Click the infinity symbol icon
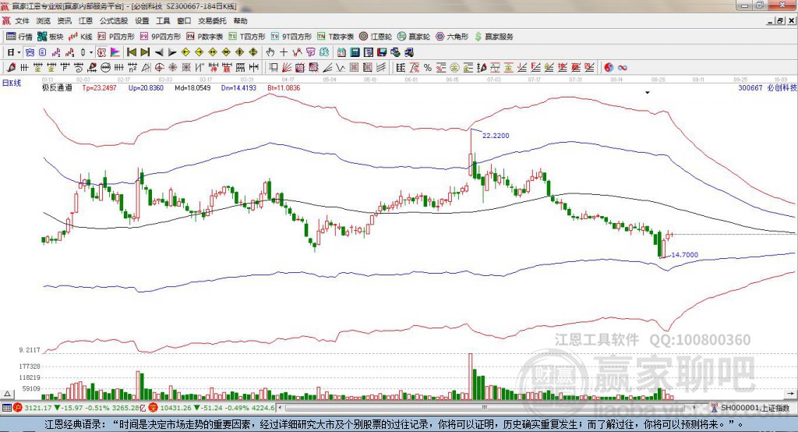This screenshot has height=432, width=798. 623,68
